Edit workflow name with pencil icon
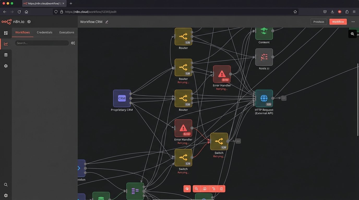The width and height of the screenshot is (359, 200). pos(107,22)
